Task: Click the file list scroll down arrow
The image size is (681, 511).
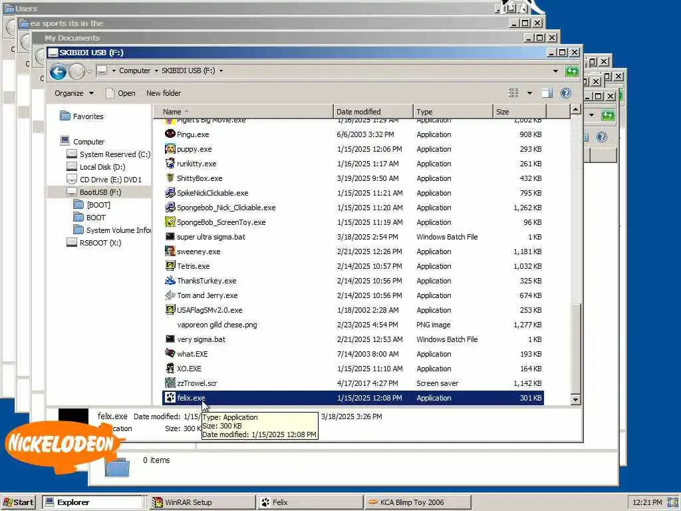Action: [x=575, y=399]
